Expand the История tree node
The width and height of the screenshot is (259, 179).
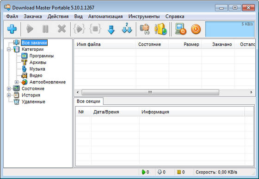pos(9,95)
